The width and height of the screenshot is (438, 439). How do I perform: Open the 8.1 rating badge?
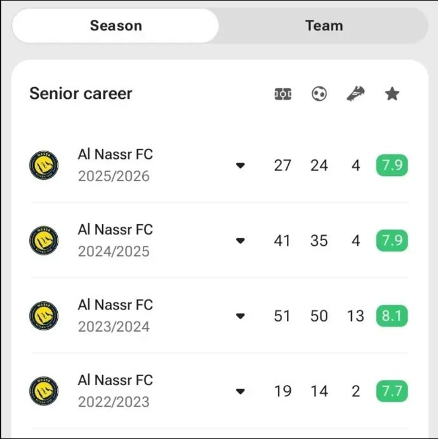392,316
